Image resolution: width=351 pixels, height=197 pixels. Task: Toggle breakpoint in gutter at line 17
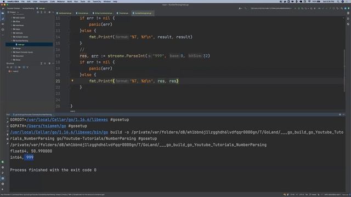[x=65, y=56]
